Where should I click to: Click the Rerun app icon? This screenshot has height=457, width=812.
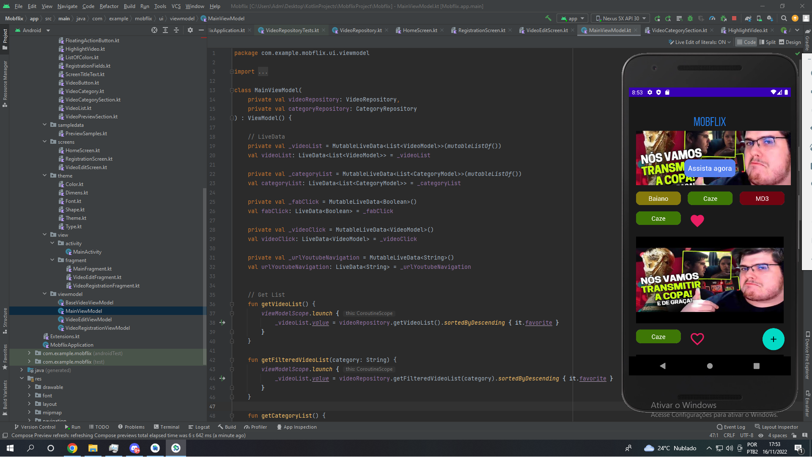[x=657, y=19]
